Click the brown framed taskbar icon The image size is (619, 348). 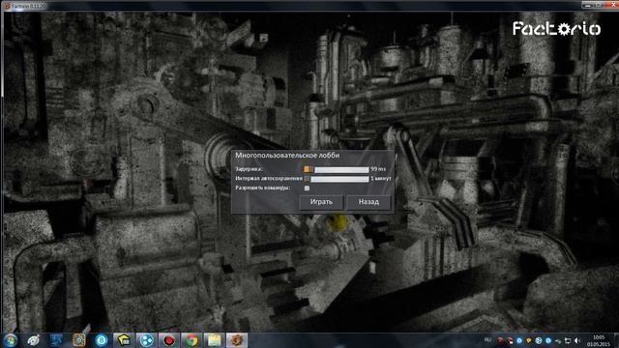tap(79, 340)
